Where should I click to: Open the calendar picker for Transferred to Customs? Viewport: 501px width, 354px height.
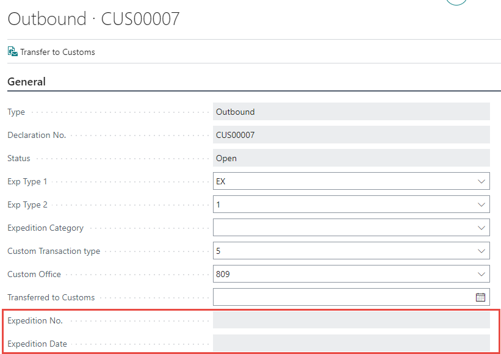coord(480,297)
